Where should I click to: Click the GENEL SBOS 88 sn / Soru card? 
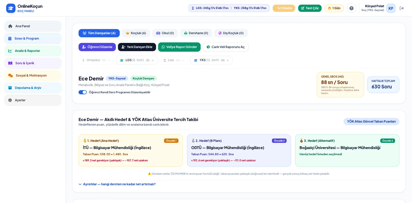pos(340,85)
